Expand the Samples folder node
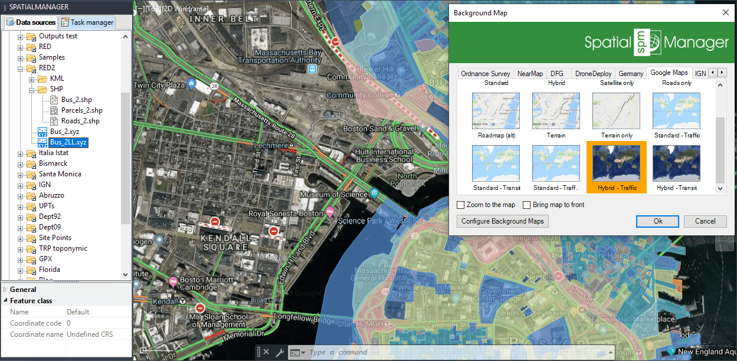This screenshot has width=737, height=361. pos(20,57)
